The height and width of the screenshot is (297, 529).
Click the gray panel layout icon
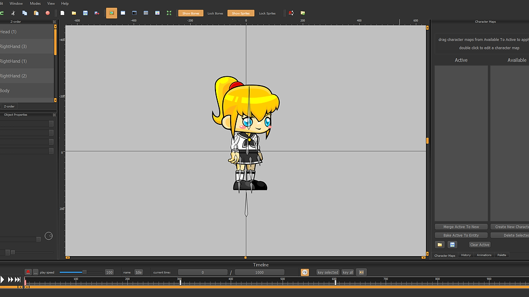point(146,13)
